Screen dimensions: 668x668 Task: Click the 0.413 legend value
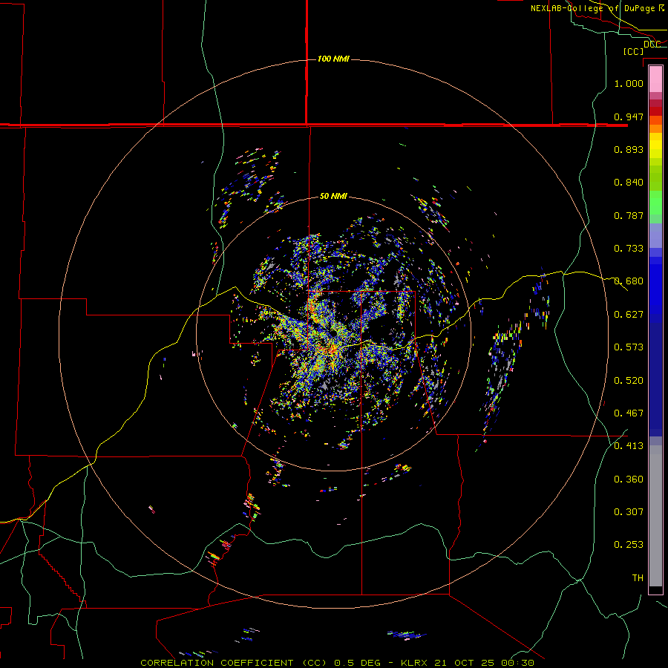pyautogui.click(x=629, y=446)
